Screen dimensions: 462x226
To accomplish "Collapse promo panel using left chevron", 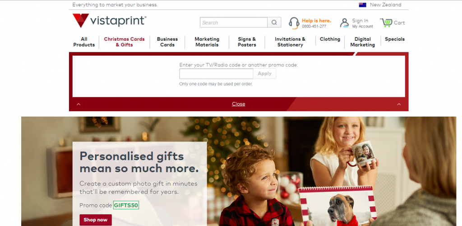I will click(x=79, y=104).
